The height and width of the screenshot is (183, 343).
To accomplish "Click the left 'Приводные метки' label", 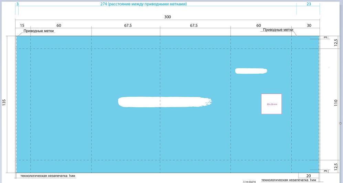I will (39, 31).
